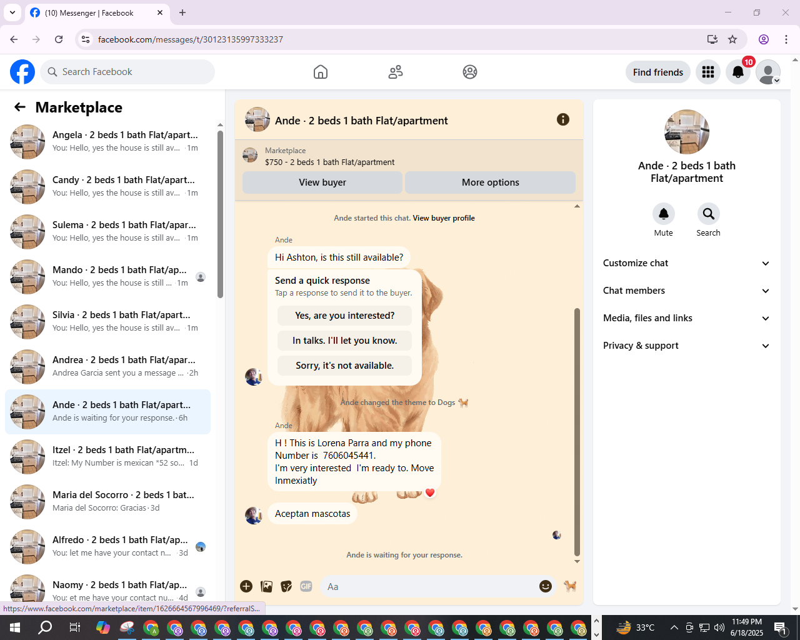Click the conversation list scrollbar
The width and height of the screenshot is (800, 640).
pyautogui.click(x=220, y=214)
